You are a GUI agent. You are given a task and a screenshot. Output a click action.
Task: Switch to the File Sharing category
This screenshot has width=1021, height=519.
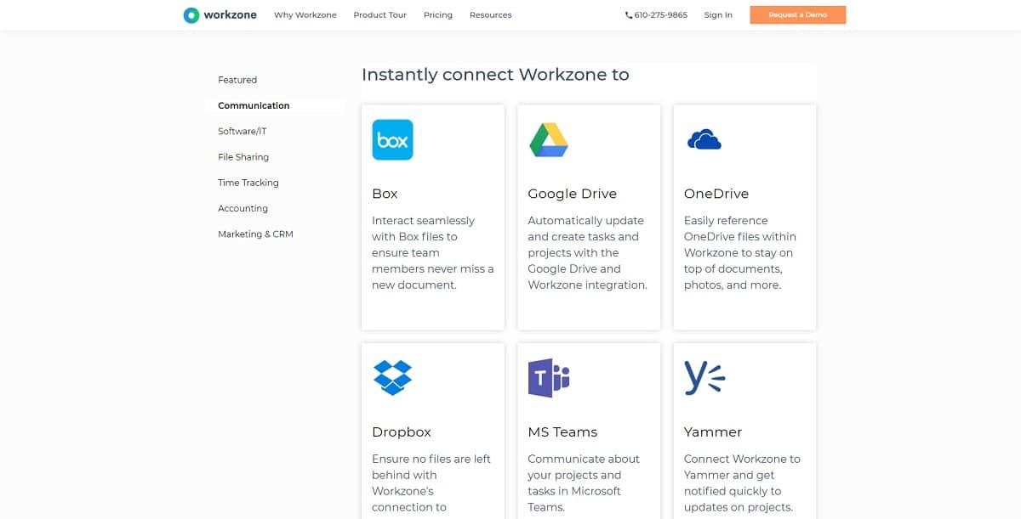pos(243,156)
